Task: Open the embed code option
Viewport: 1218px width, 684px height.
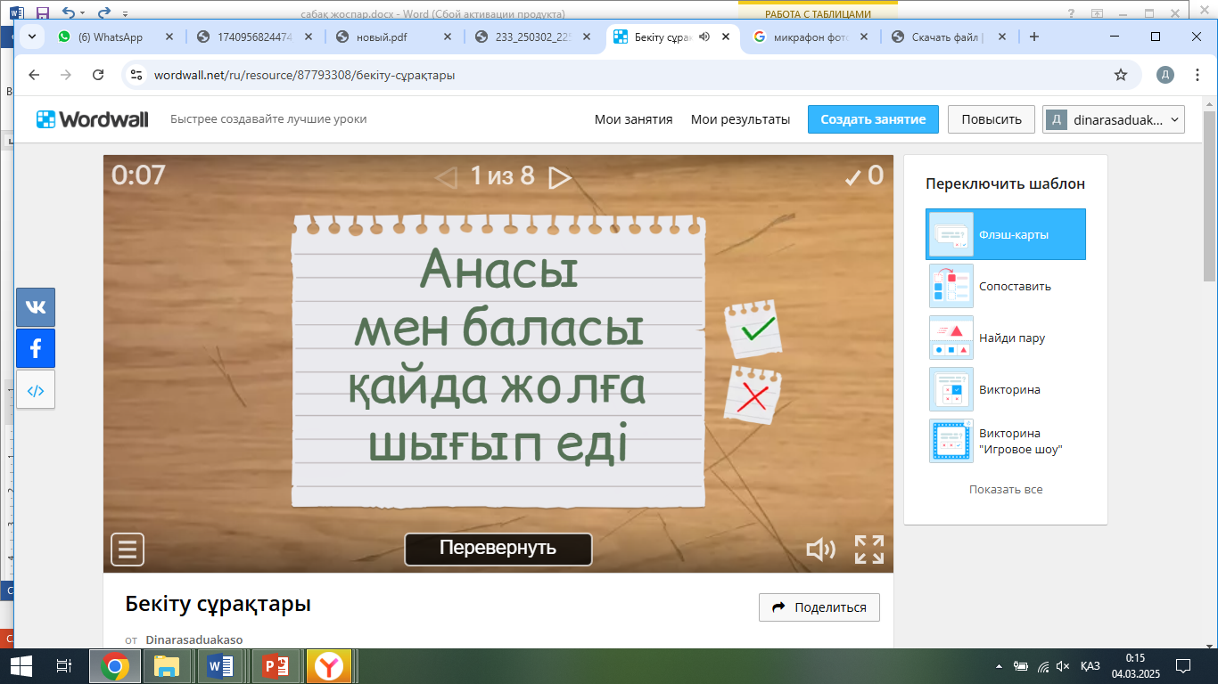Action: click(36, 389)
